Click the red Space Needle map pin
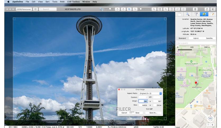Image resolution: width=221 pixels, height=128 pixels. coord(196,83)
